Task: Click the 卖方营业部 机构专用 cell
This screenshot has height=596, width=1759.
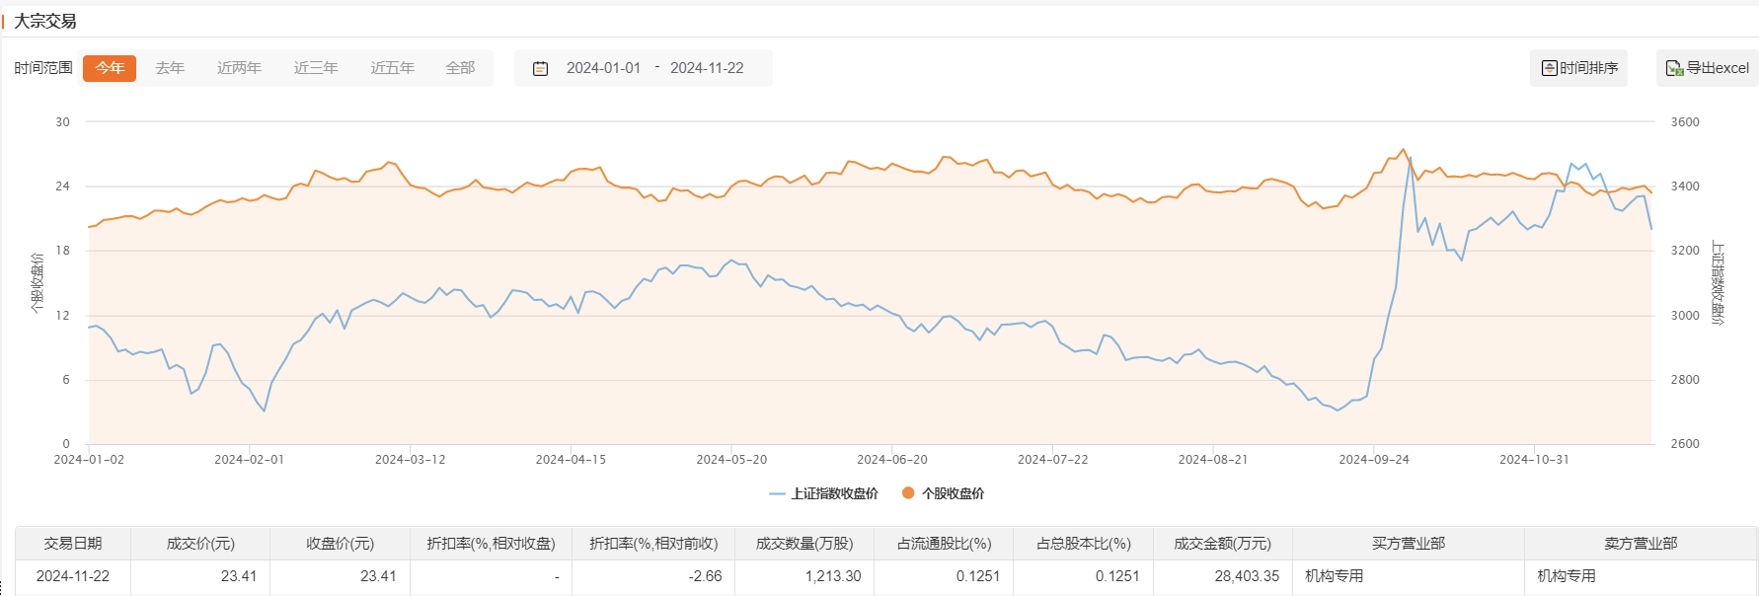Action: [x=1566, y=576]
